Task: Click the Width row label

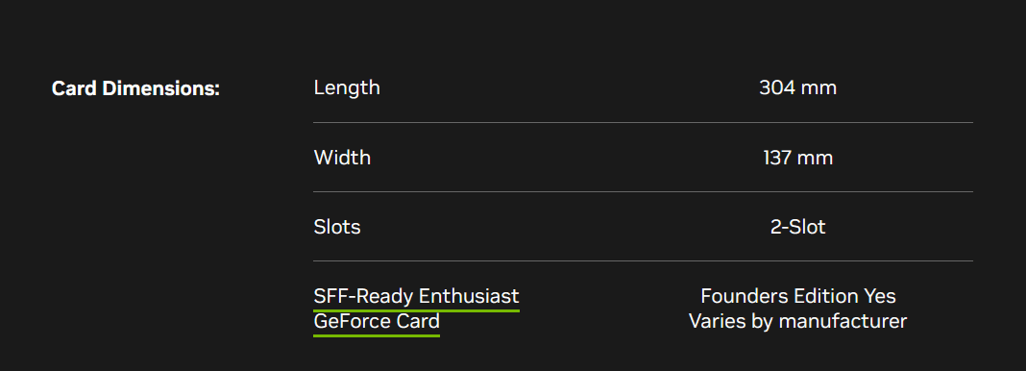Action: point(342,158)
